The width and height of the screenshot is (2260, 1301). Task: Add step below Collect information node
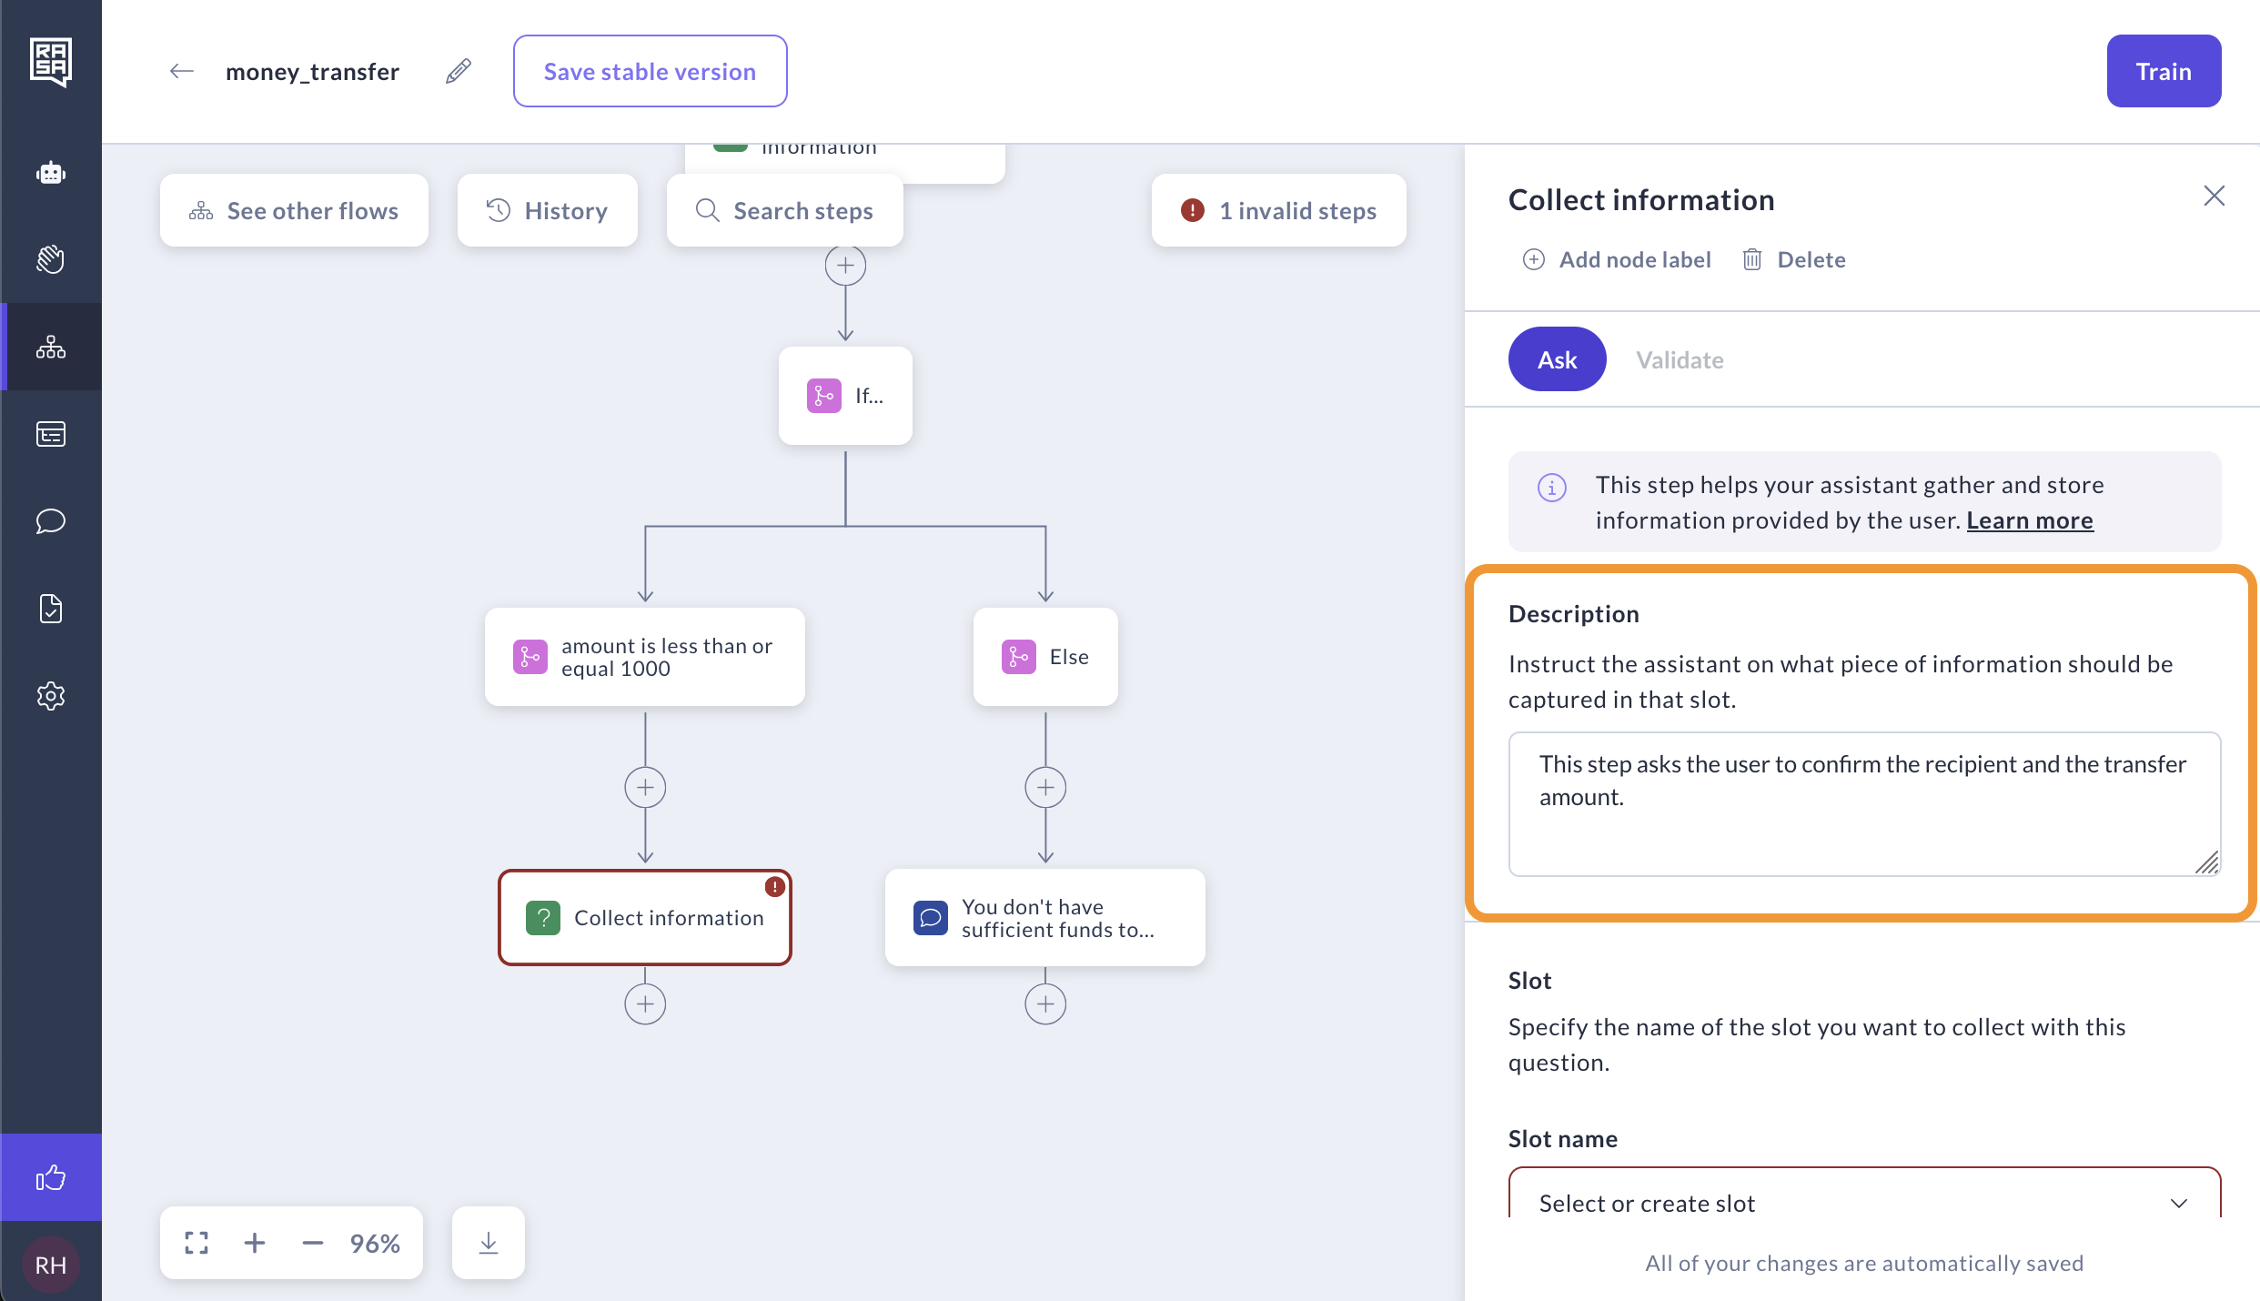pos(645,1004)
